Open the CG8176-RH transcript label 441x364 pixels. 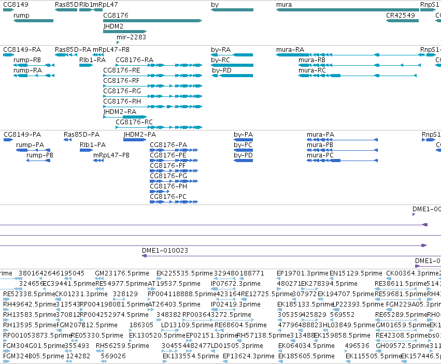coord(122,101)
